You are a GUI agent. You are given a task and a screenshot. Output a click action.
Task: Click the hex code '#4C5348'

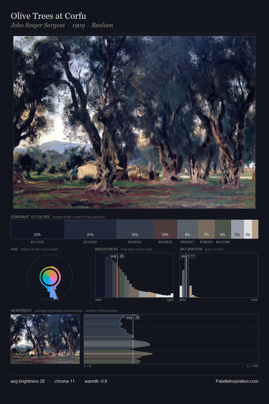coord(223,242)
